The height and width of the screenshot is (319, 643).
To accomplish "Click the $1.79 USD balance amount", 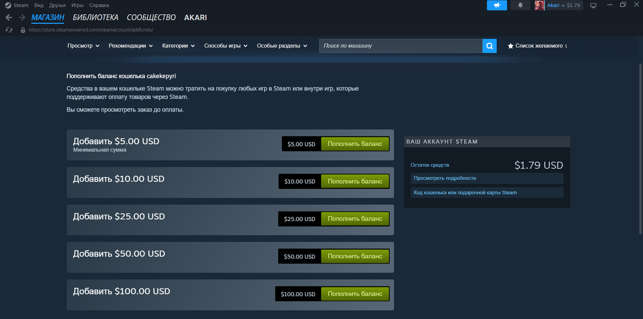I will click(x=539, y=165).
